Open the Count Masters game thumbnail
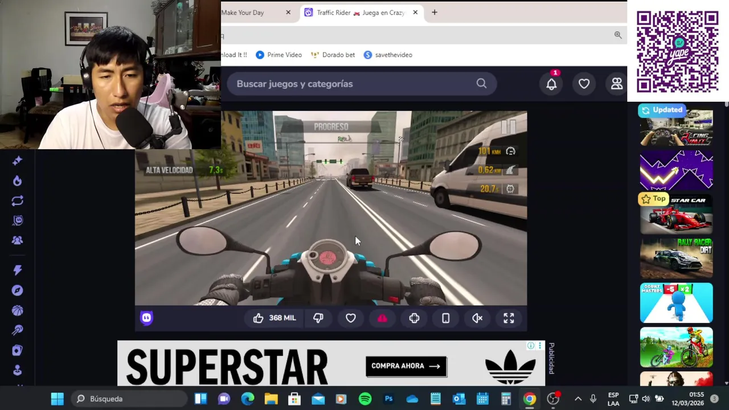Screen dimensions: 729x410 click(676, 302)
